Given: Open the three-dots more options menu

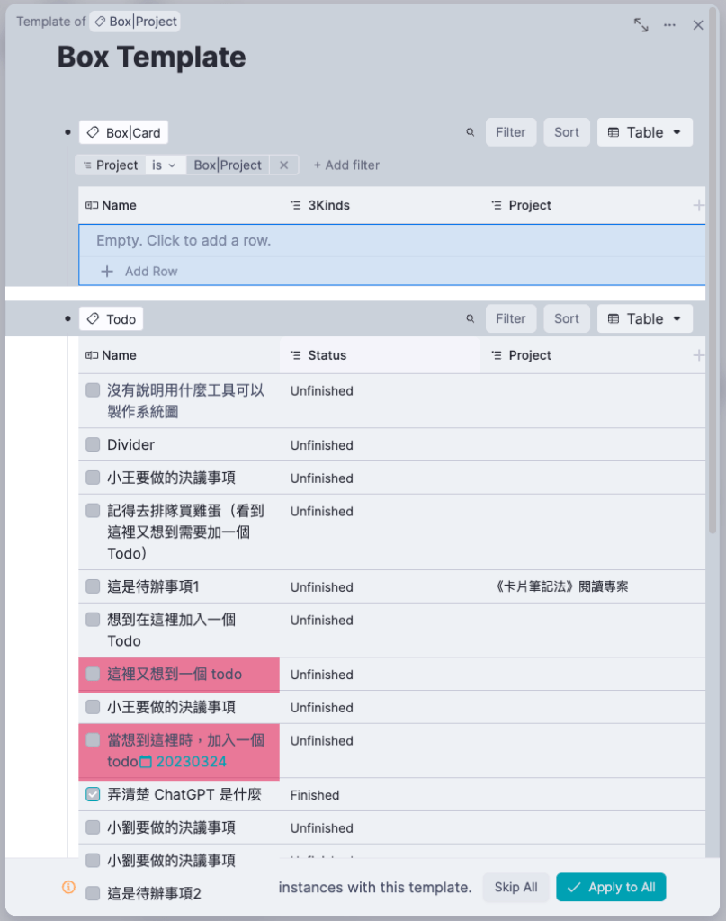Looking at the screenshot, I should tap(669, 25).
